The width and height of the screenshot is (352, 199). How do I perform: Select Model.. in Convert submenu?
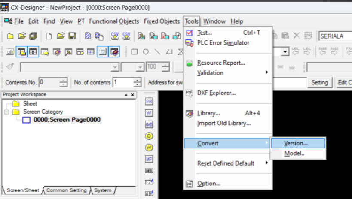298,153
